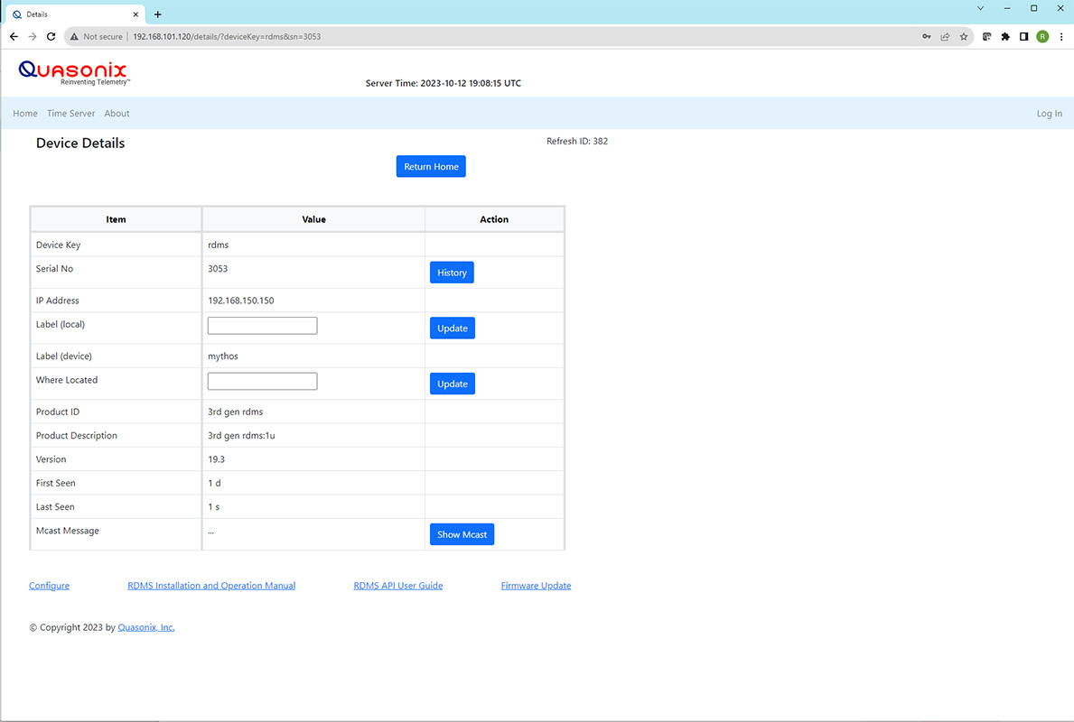Bookmark this page with the star icon

click(964, 37)
